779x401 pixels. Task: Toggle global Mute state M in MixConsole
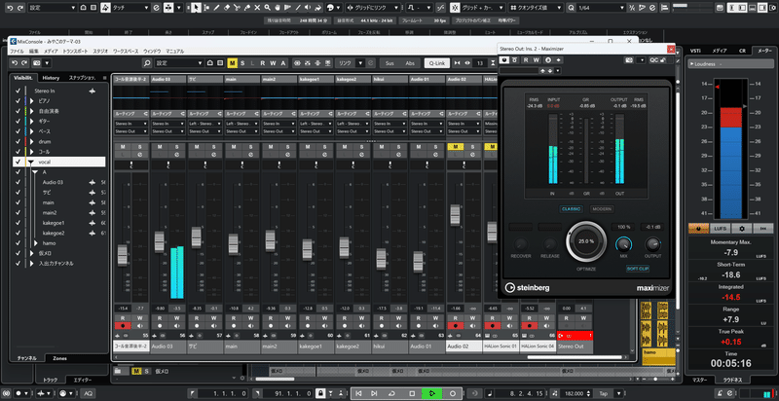pos(232,63)
